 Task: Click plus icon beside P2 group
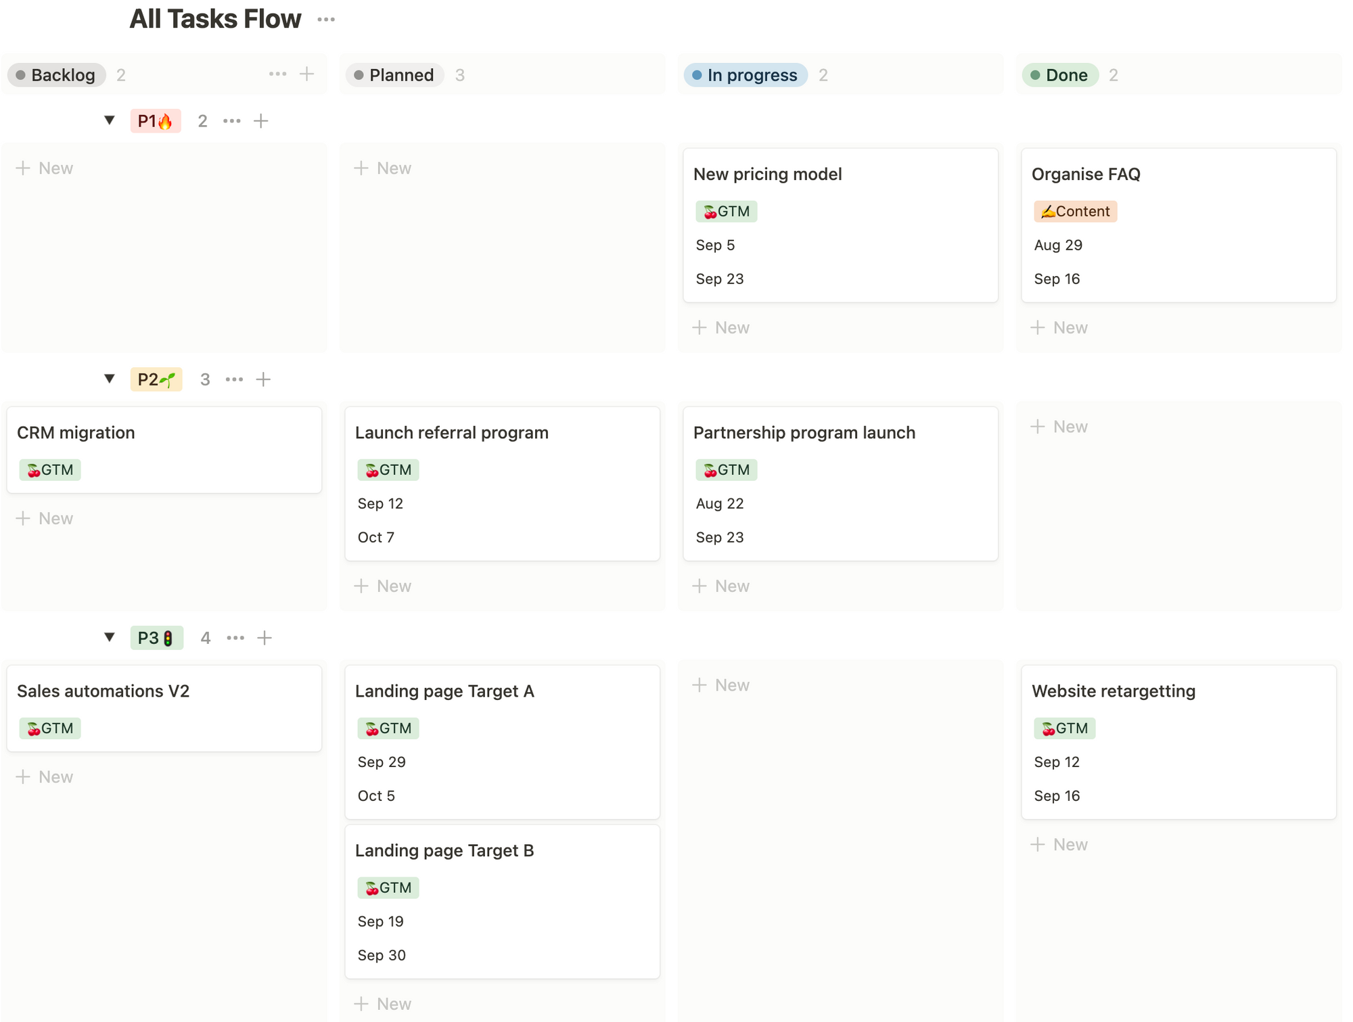point(263,379)
